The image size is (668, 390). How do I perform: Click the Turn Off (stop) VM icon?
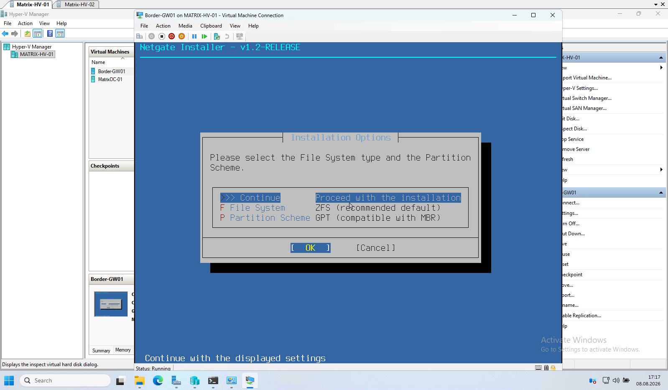162,36
